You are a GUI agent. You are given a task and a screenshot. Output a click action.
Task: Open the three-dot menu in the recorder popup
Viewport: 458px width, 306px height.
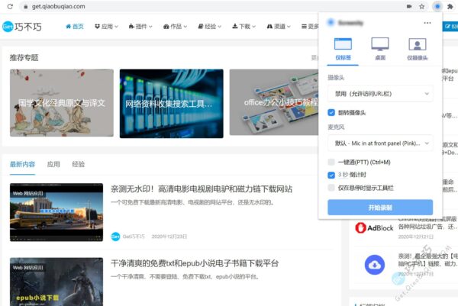427,23
